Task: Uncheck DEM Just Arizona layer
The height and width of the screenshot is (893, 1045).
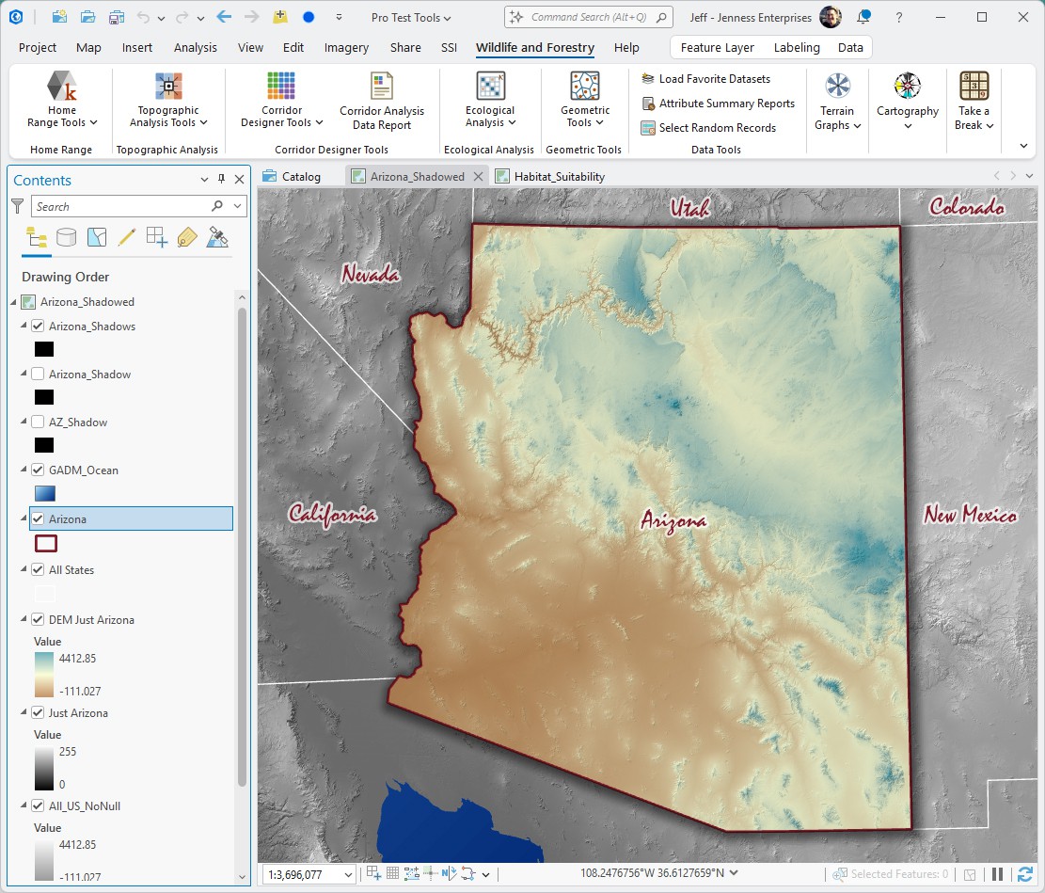Action: [38, 619]
